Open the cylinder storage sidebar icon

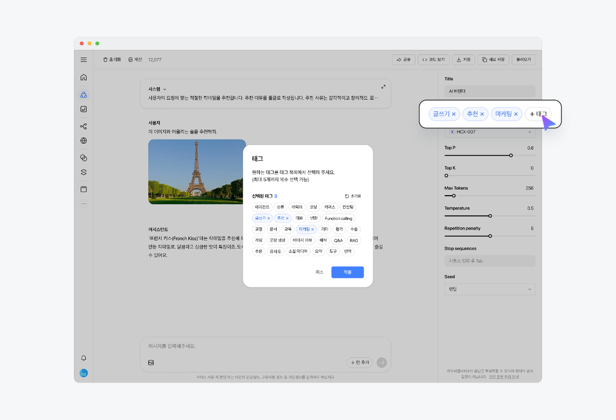tap(84, 189)
